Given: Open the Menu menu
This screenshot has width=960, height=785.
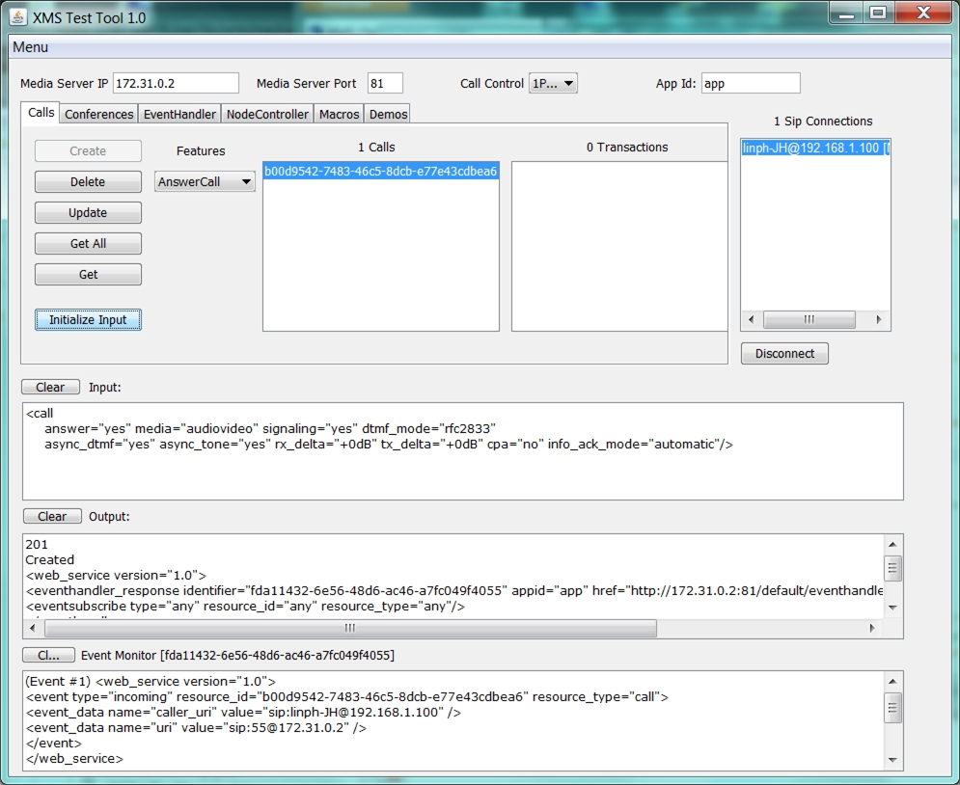Looking at the screenshot, I should (30, 47).
